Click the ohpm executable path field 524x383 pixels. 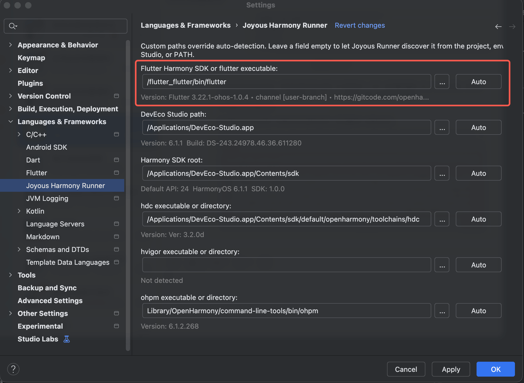[287, 311]
